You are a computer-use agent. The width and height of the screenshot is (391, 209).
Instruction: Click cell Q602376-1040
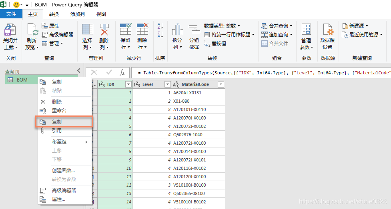199,135
